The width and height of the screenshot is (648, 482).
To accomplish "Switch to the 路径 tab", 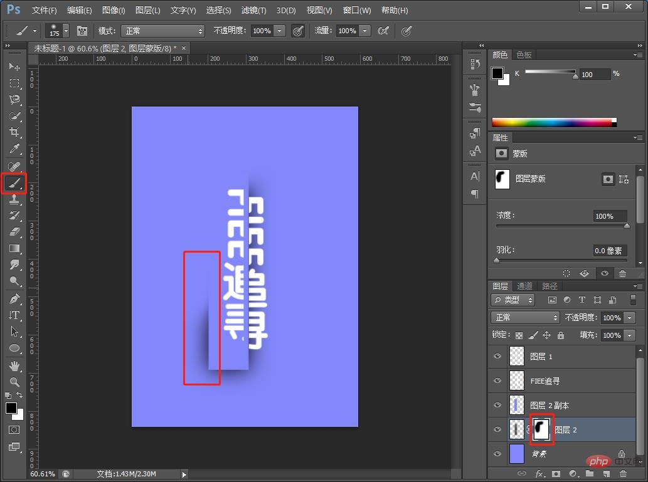I will pos(550,286).
